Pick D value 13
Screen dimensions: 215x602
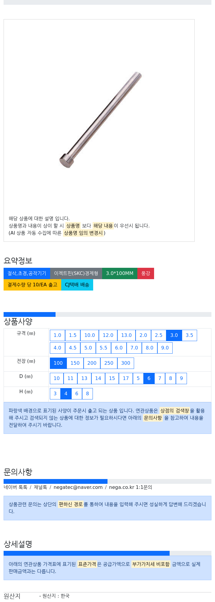(84, 378)
